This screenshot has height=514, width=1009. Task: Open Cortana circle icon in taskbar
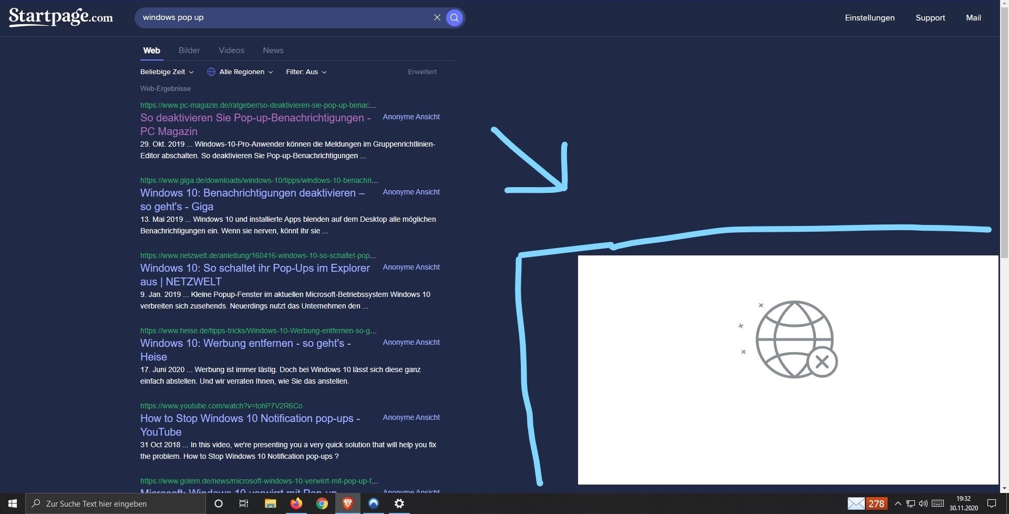[219, 503]
